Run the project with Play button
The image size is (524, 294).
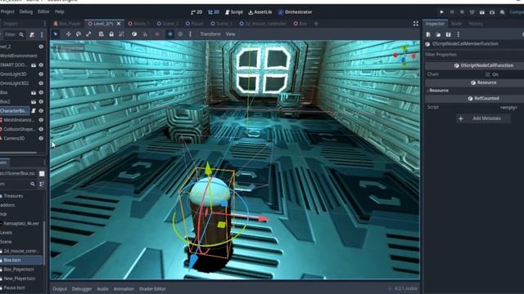pyautogui.click(x=441, y=12)
